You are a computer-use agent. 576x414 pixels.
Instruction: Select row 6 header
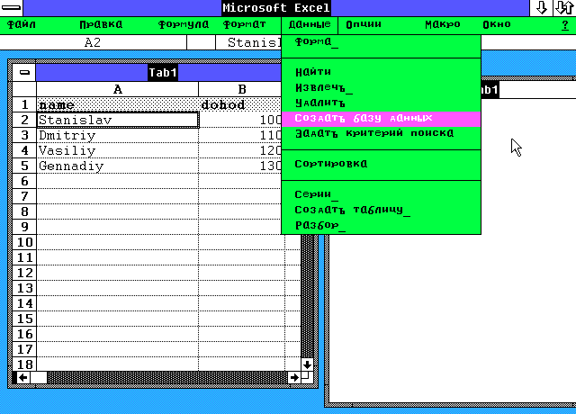pyautogui.click(x=24, y=181)
